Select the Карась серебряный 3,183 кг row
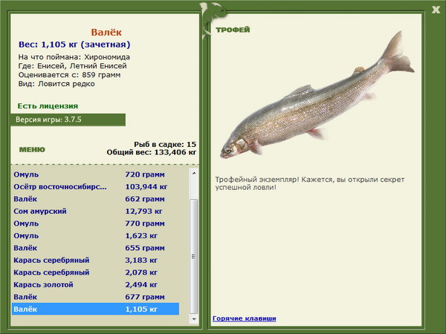Image resolution: width=446 pixels, height=334 pixels. point(96,260)
